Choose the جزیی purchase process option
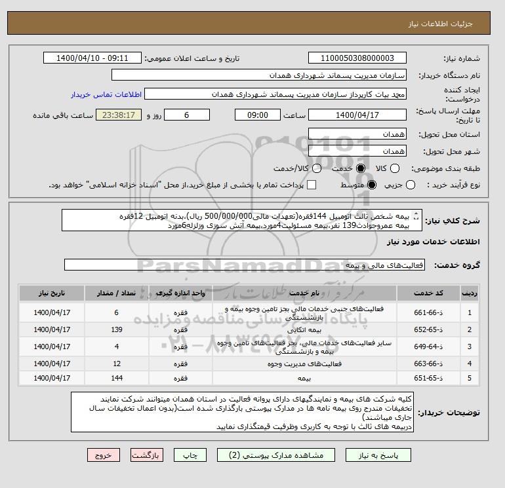Screen dimensions: 505x488 click(411, 185)
